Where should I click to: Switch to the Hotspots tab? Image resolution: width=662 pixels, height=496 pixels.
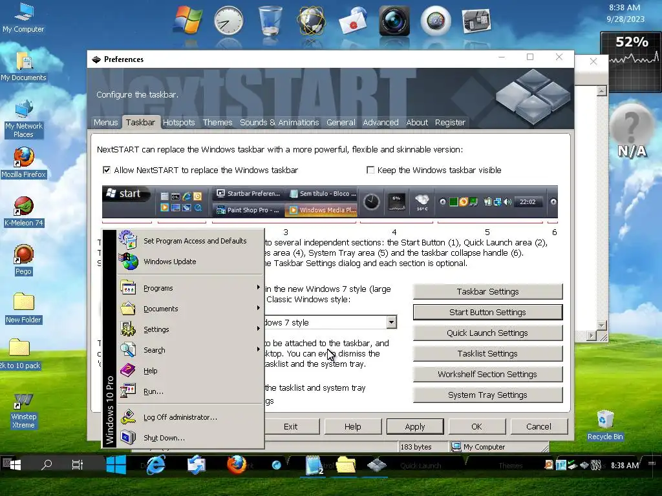[178, 122]
